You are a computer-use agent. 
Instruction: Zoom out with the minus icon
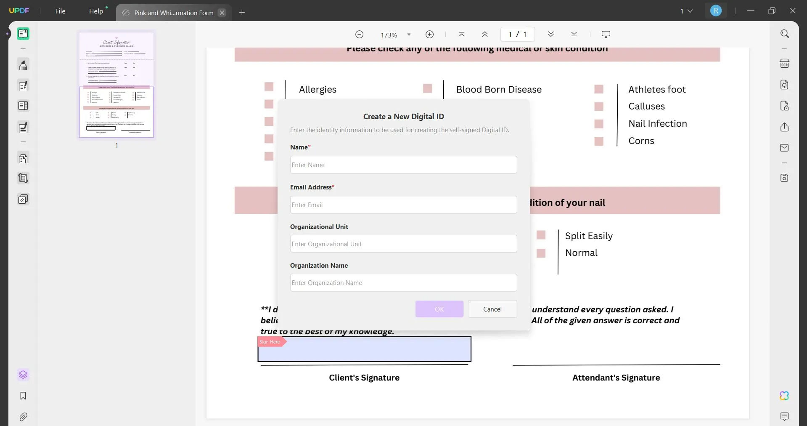[x=359, y=35]
